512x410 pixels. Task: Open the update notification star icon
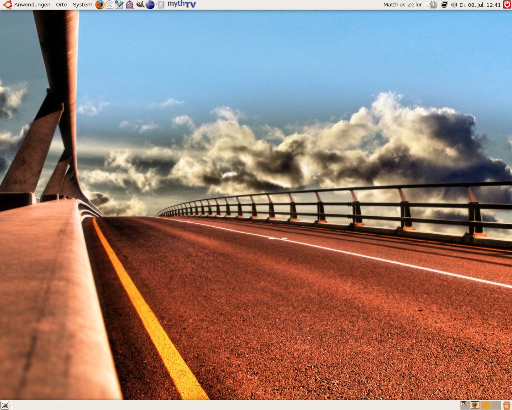pos(433,5)
